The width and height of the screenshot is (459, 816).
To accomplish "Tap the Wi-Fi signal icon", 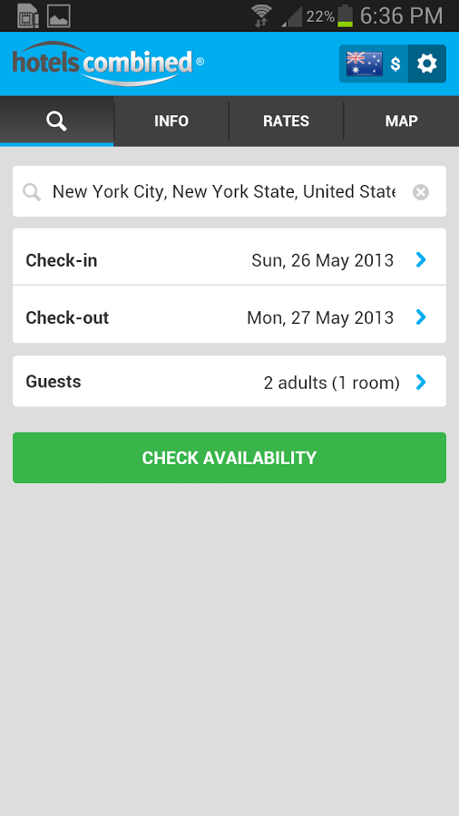I will click(260, 16).
